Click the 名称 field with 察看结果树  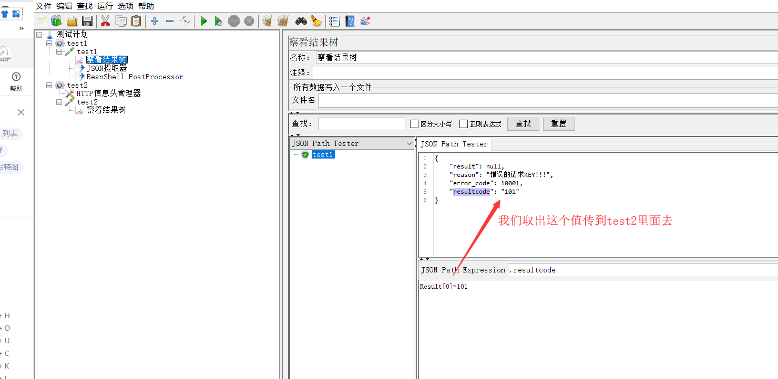(547, 58)
